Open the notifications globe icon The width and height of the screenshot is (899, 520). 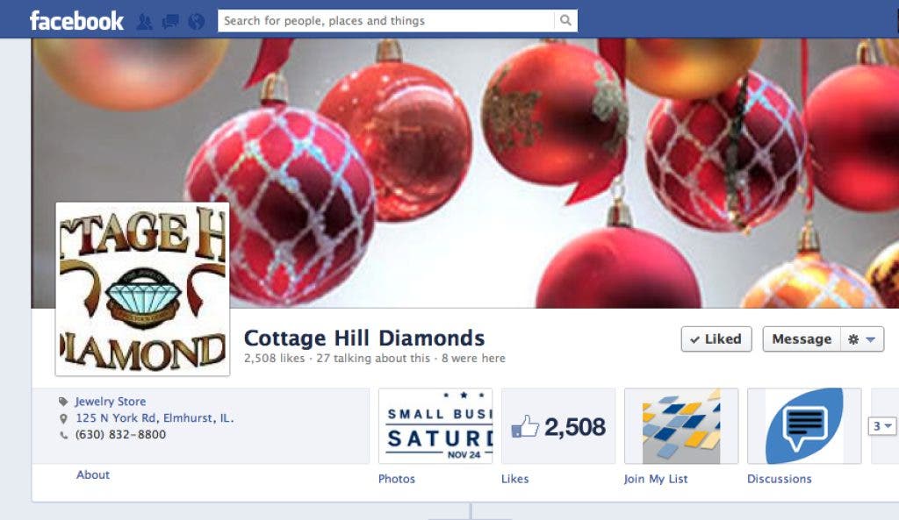tap(196, 22)
